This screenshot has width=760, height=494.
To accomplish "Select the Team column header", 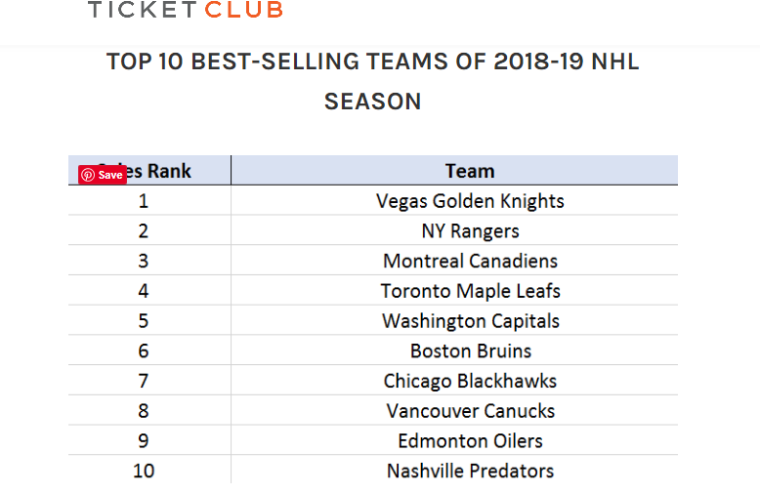I will pyautogui.click(x=470, y=171).
